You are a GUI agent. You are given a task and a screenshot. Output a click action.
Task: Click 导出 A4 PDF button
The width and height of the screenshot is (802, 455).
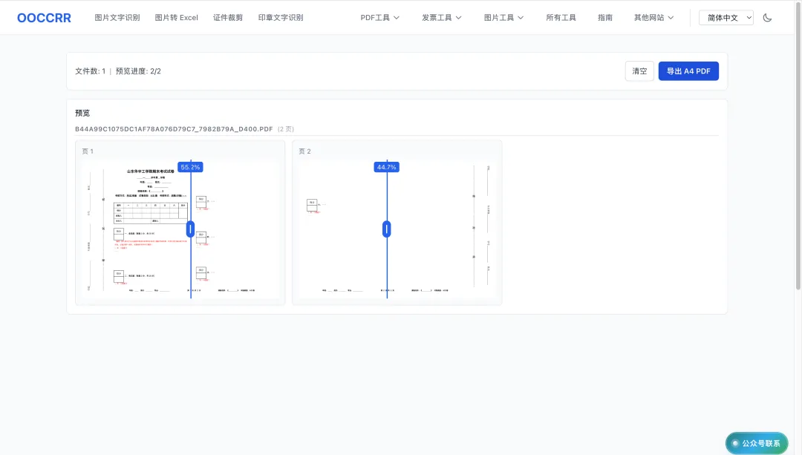tap(688, 71)
